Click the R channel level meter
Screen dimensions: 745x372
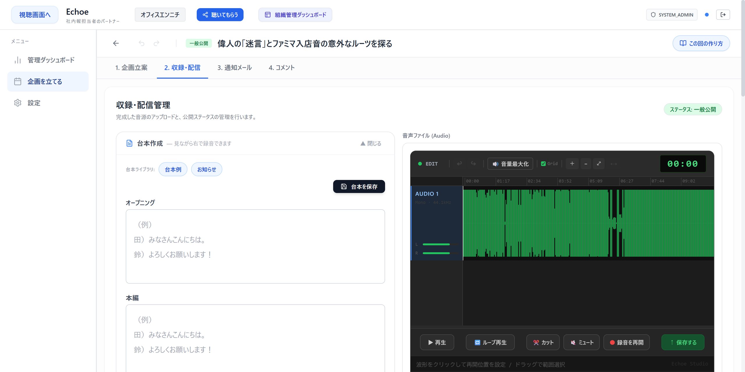(440, 253)
